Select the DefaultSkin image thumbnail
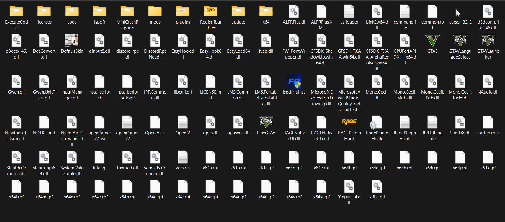 pos(72,40)
